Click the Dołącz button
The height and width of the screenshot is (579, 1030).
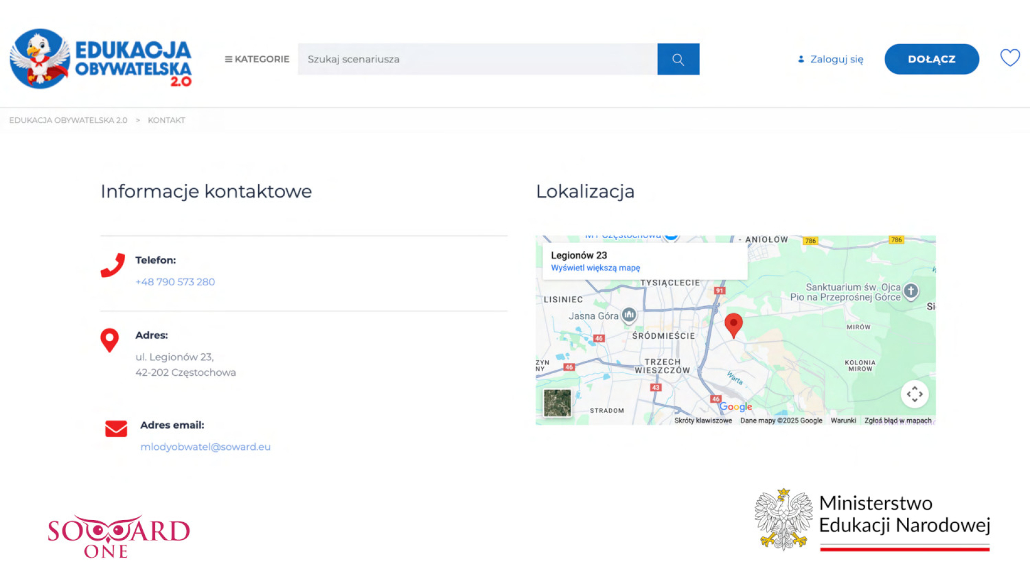pos(931,59)
